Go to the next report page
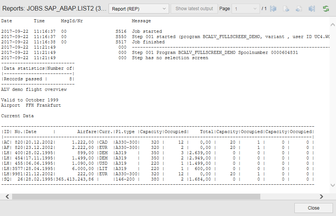Image resolution: width=336 pixels, height=216 pixels. coord(299,9)
